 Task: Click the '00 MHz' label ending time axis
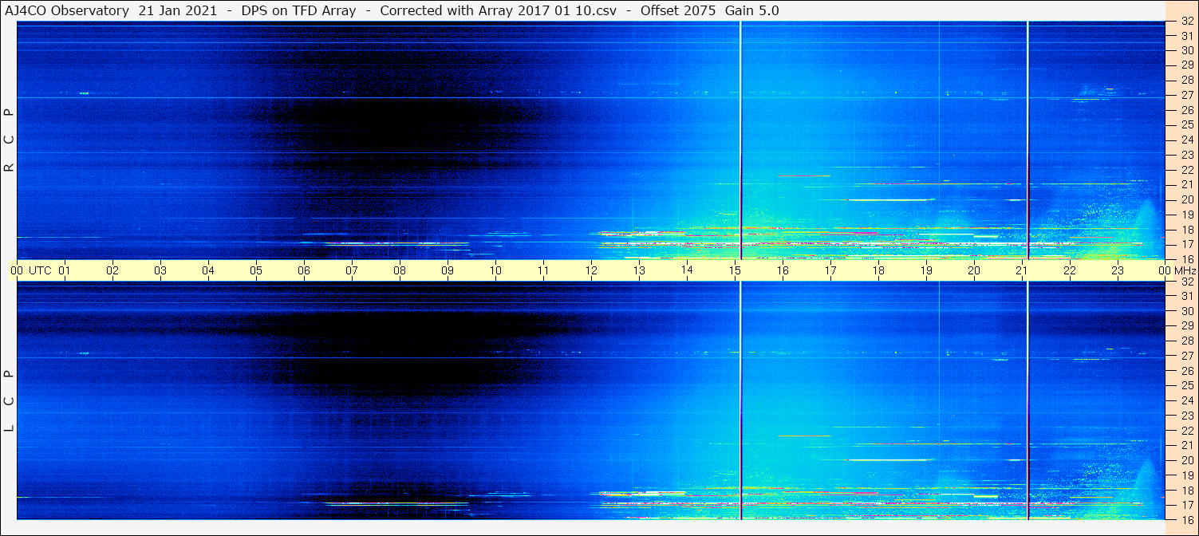tap(1177, 271)
